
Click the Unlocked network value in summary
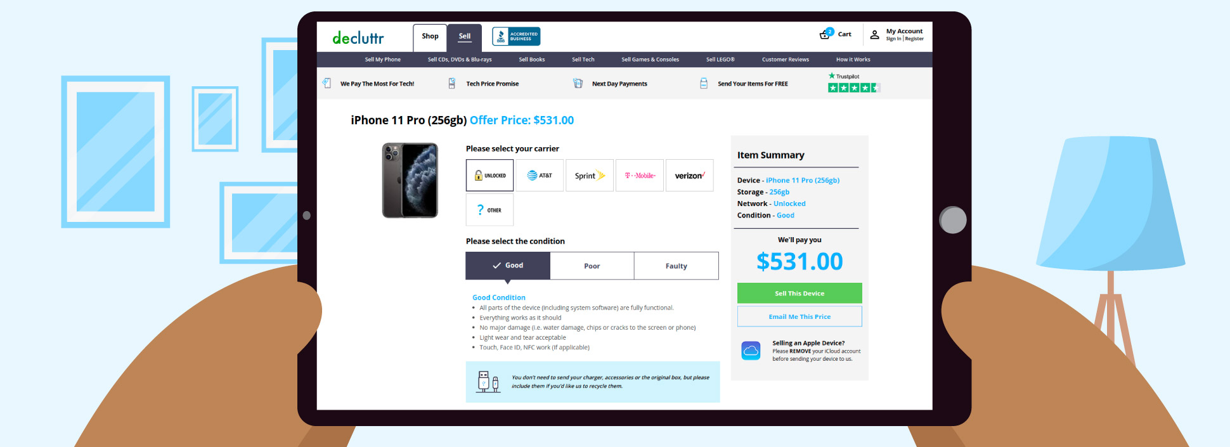coord(789,204)
